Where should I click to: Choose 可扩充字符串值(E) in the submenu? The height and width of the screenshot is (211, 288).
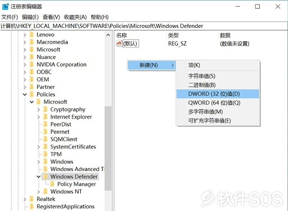[x=218, y=121]
